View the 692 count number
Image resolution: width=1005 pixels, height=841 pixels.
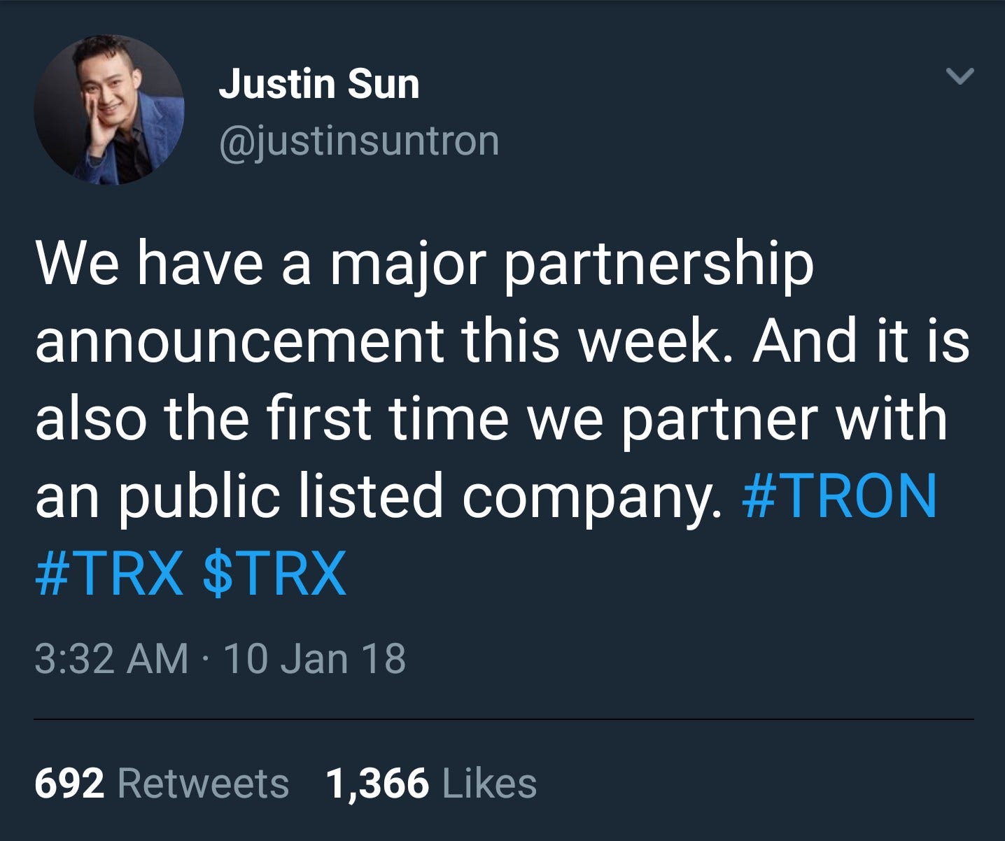tap(70, 784)
